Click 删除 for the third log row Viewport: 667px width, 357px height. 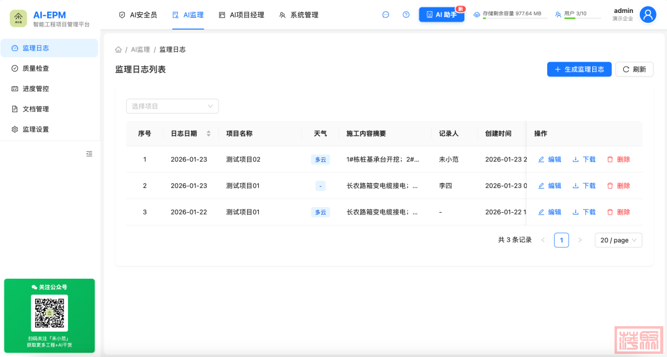[618, 212]
